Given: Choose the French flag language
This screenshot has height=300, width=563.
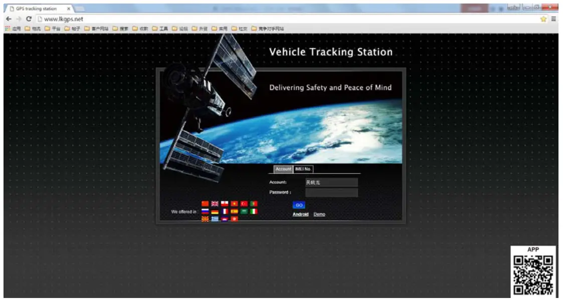Looking at the screenshot, I should (x=225, y=212).
